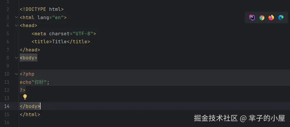The width and height of the screenshot is (290, 127).
Task: Click line number 2 in the gutter
Action: [8, 9]
